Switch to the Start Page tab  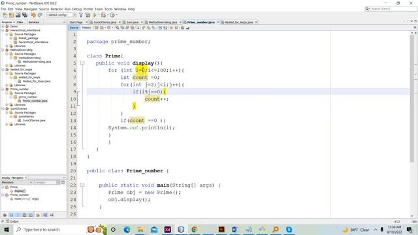click(x=76, y=22)
